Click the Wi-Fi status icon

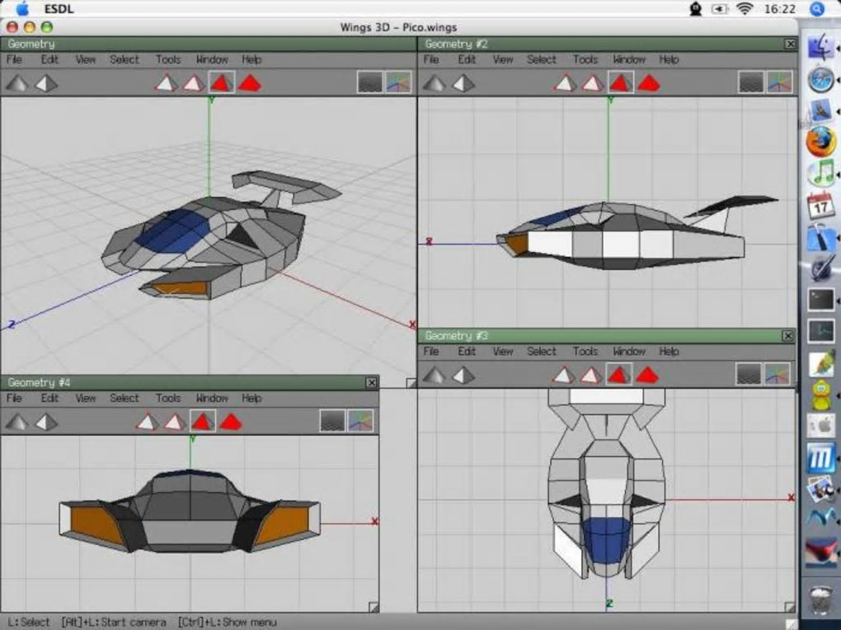coord(745,8)
